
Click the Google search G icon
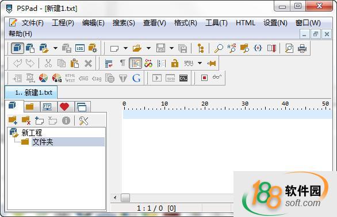click(x=136, y=78)
